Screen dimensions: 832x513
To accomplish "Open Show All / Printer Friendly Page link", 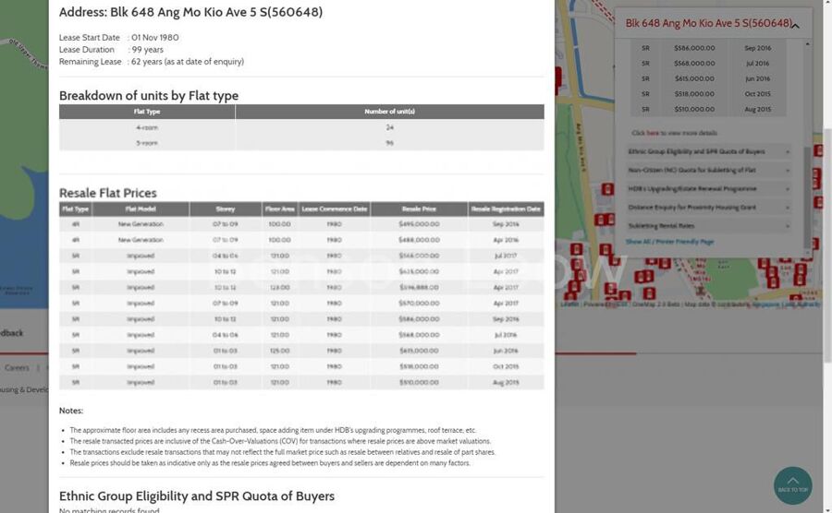I will 669,242.
